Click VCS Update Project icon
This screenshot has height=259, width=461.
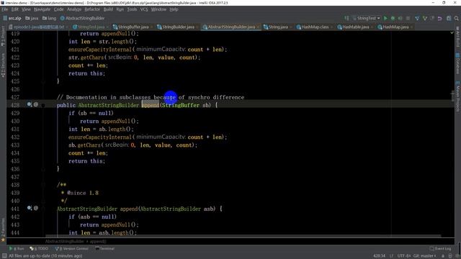coord(417,18)
